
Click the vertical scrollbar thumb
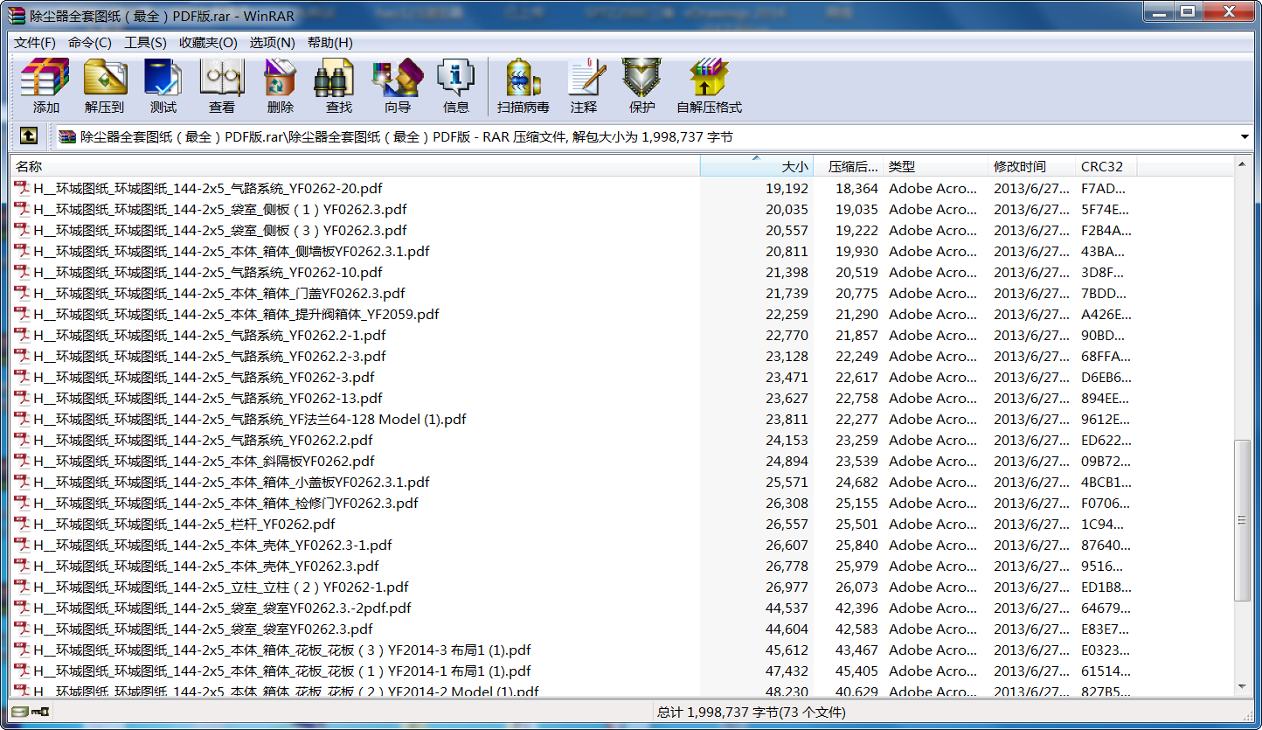(x=1243, y=520)
